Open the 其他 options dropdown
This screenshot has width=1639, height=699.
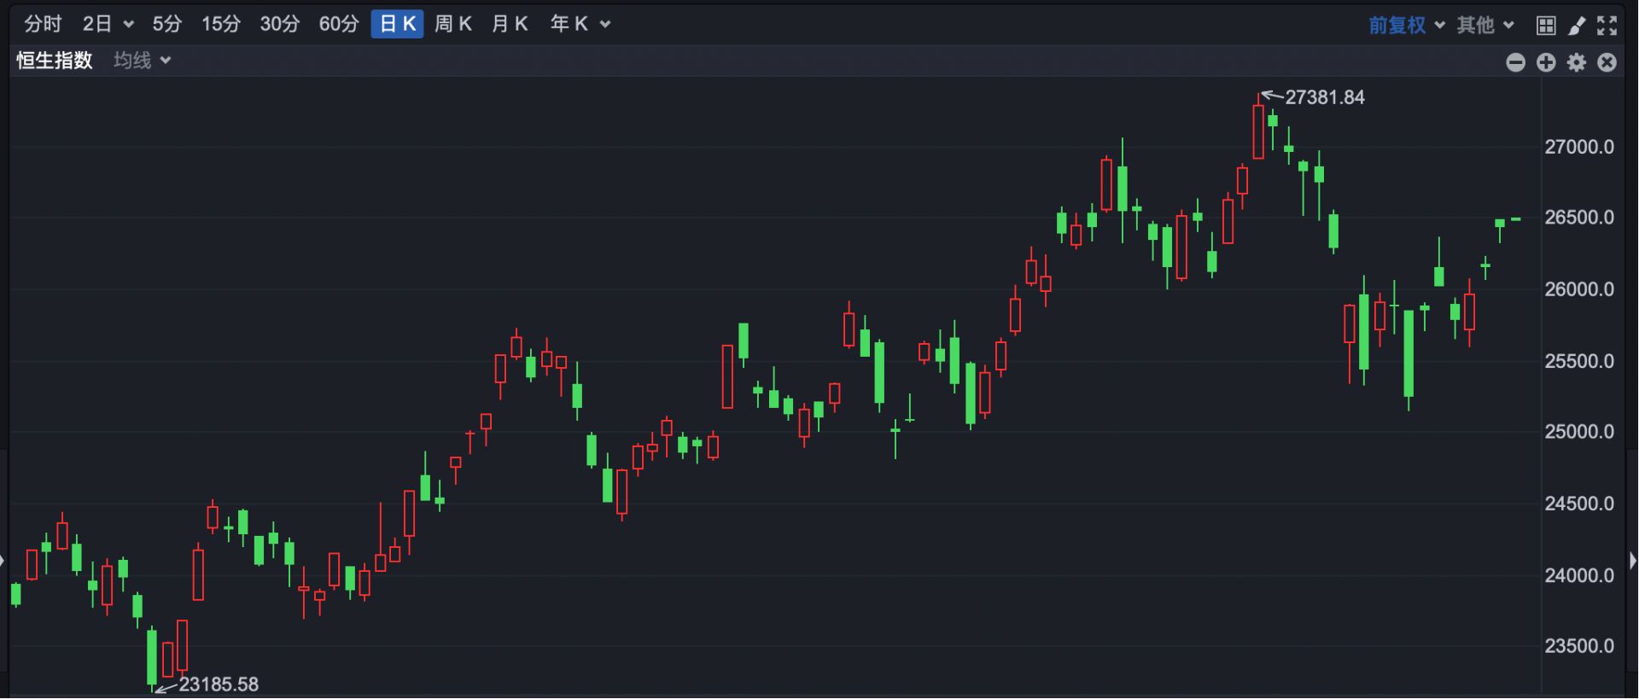[1485, 26]
